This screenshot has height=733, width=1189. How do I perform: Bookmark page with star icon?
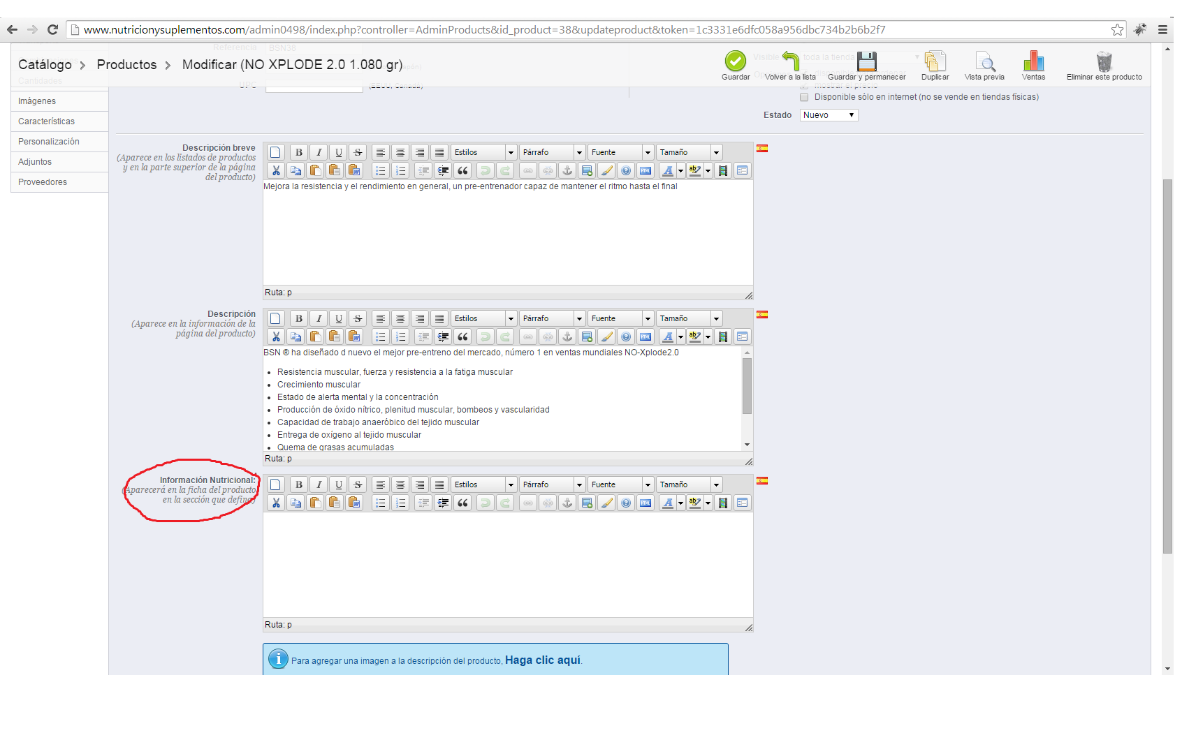pos(1118,29)
